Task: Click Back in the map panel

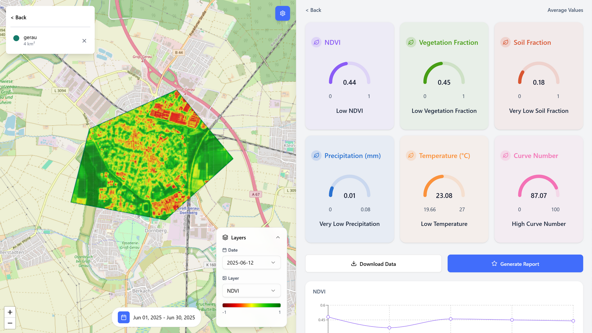Action: [x=18, y=18]
